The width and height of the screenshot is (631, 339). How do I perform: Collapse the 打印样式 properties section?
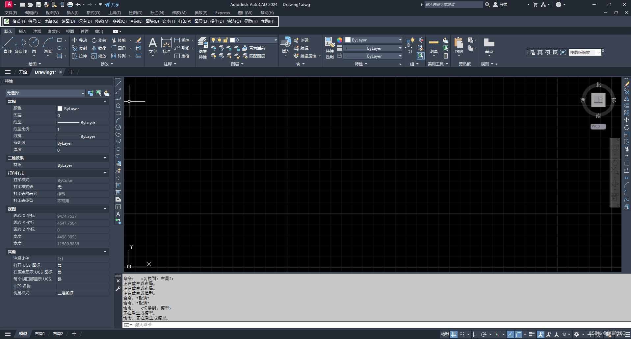tap(105, 173)
